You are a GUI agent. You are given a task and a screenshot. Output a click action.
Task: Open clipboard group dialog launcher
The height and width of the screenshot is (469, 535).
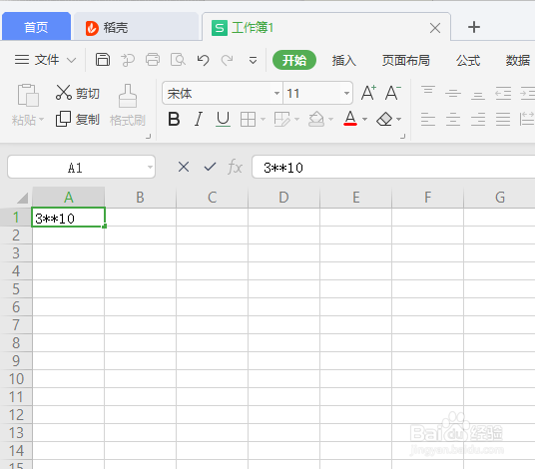pos(148,137)
